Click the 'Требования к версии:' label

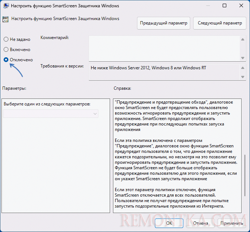(62, 66)
